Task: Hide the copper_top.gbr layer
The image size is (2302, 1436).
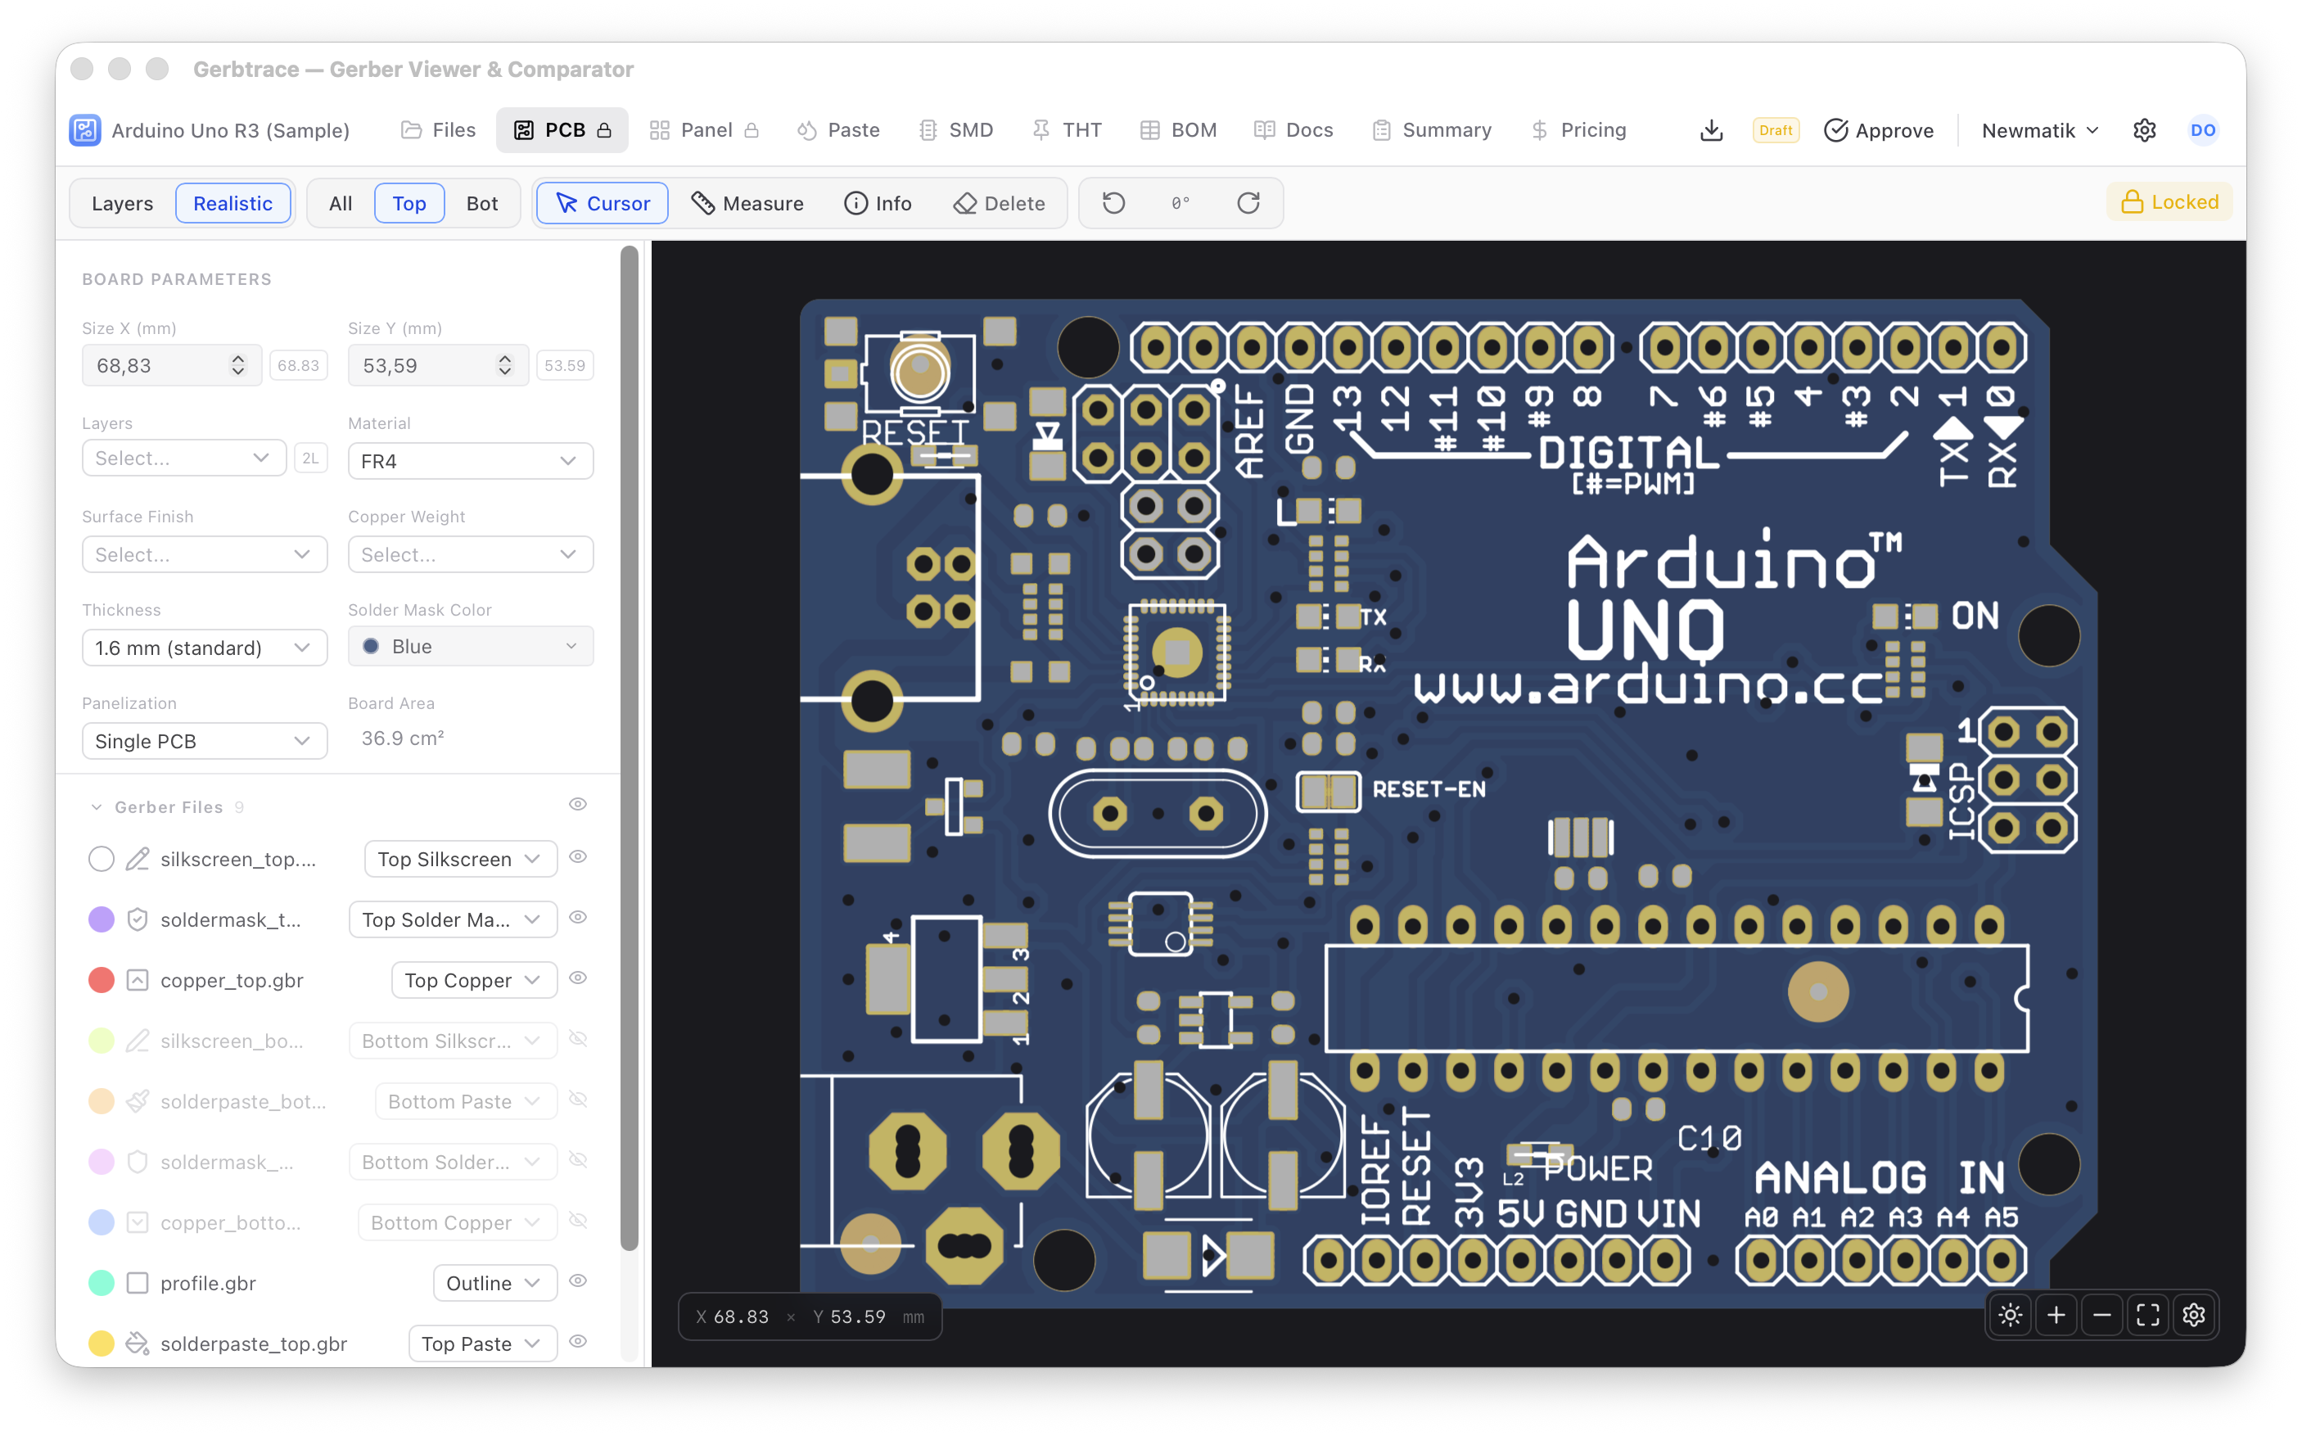Action: pyautogui.click(x=577, y=978)
